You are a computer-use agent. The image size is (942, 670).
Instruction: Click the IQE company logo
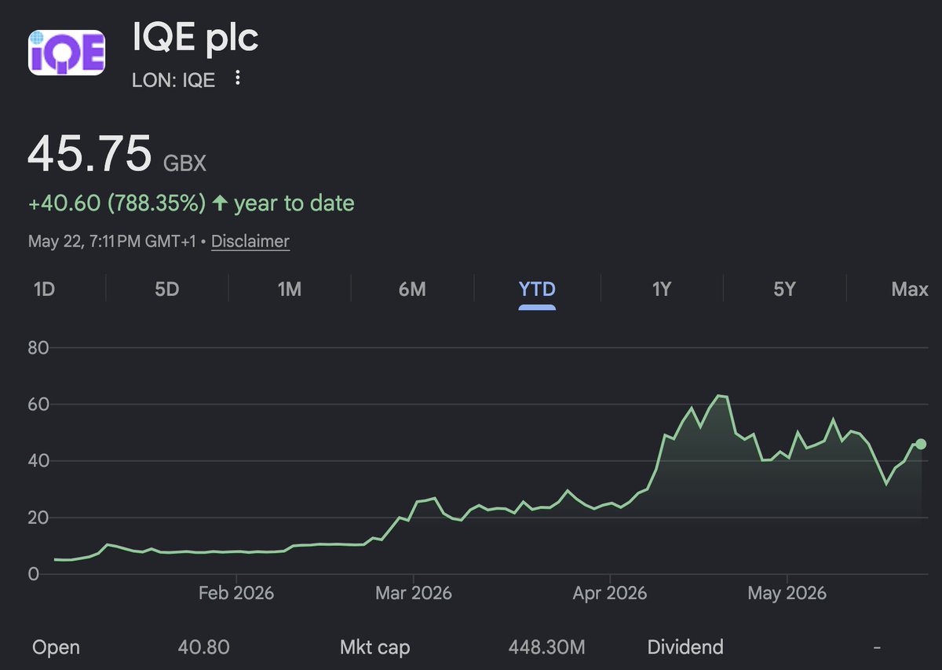(x=67, y=53)
